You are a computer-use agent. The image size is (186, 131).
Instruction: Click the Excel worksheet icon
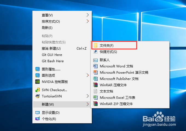[95, 97]
